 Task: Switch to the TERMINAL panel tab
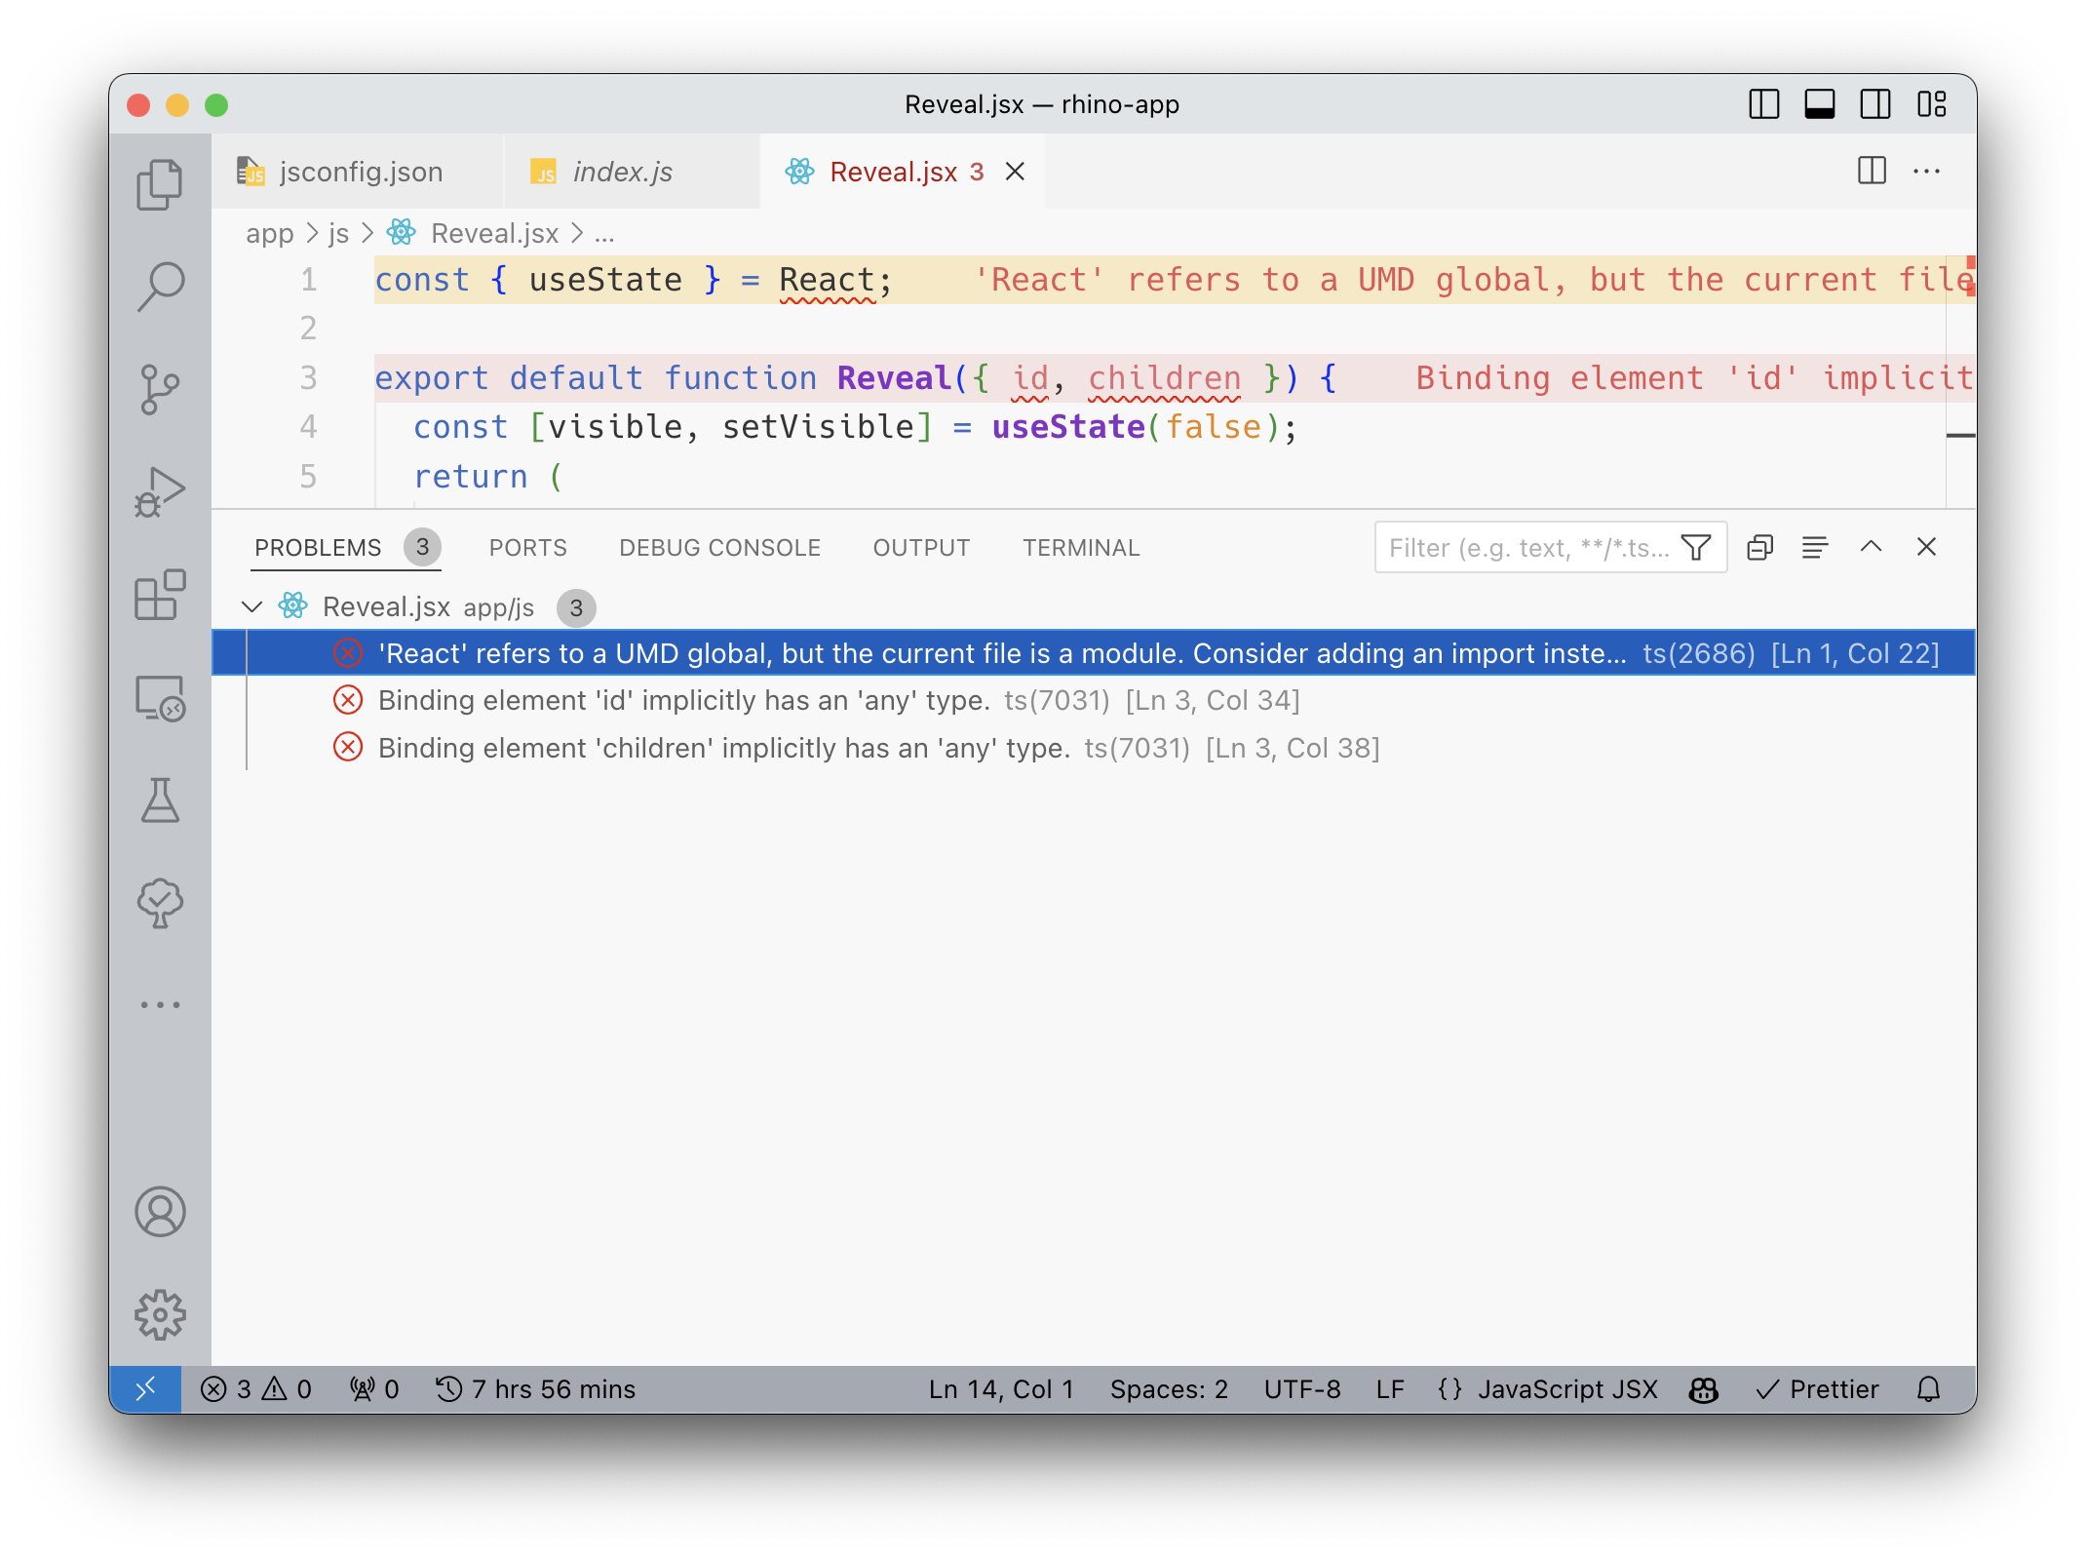1081,548
